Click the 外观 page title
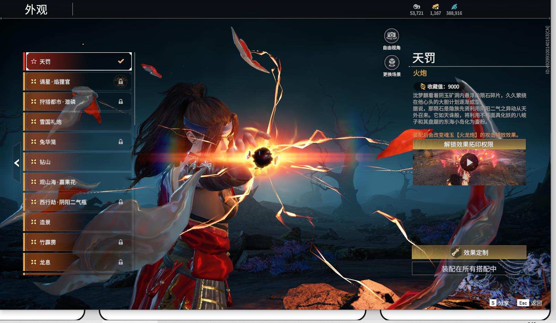This screenshot has height=323, width=556. [36, 10]
